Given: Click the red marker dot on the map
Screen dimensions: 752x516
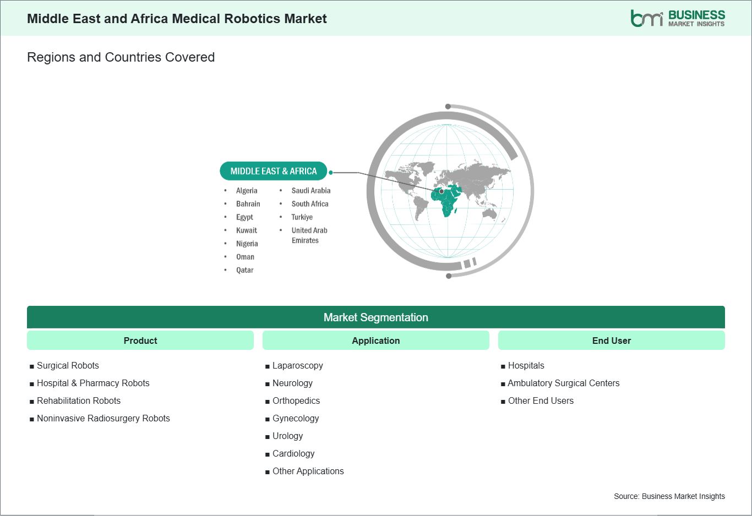Looking at the screenshot, I should 442,191.
